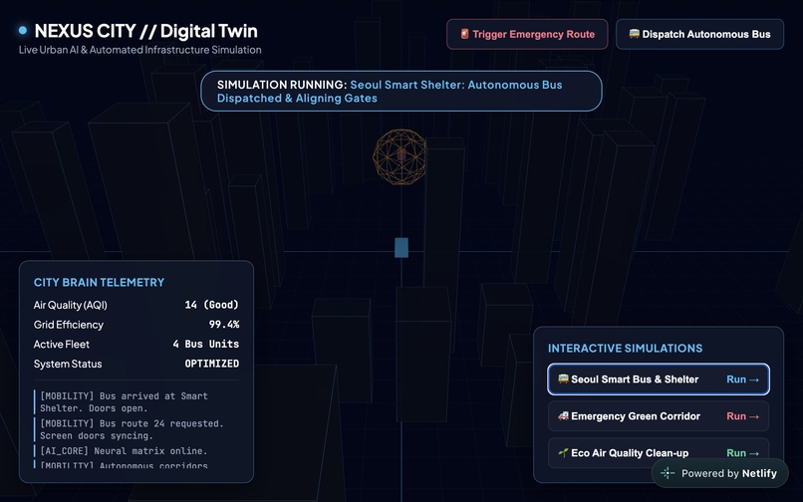
Task: Click the CITY BRAIN TELEMETRY heading
Action: pos(99,282)
